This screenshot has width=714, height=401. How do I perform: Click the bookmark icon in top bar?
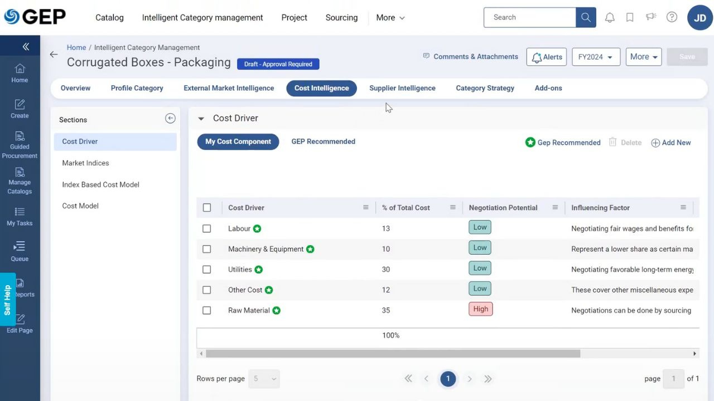pos(630,17)
